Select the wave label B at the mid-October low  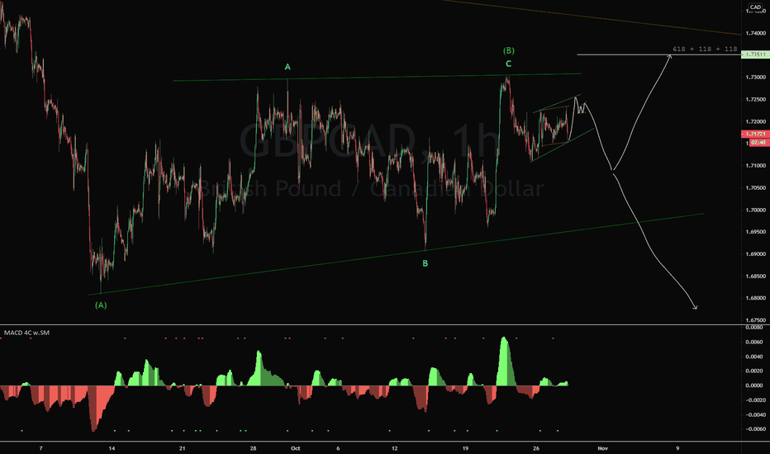coord(425,263)
